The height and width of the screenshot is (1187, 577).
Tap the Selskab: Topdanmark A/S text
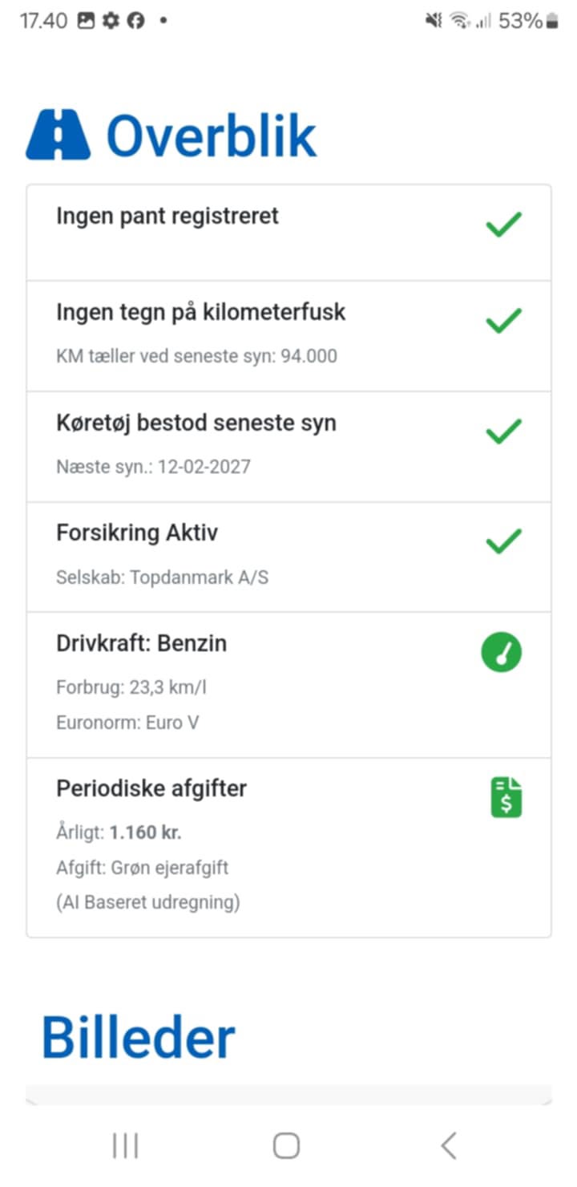point(162,577)
